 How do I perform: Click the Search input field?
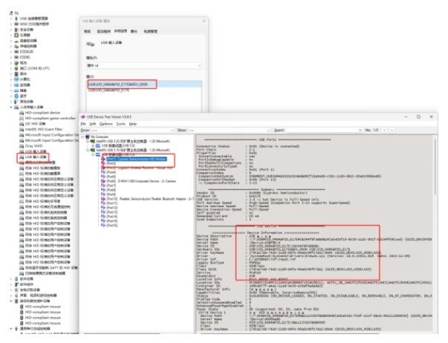[x=324, y=130]
